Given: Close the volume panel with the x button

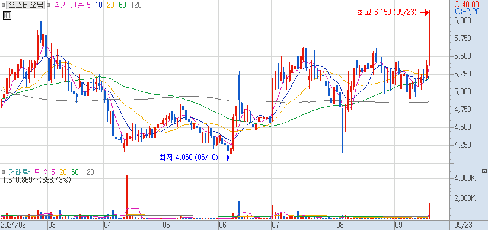Looking at the screenshot, I should 484,171.
